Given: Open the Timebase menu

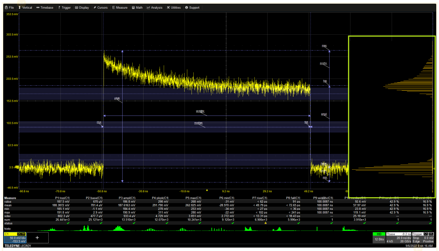Looking at the screenshot, I should (45, 8).
